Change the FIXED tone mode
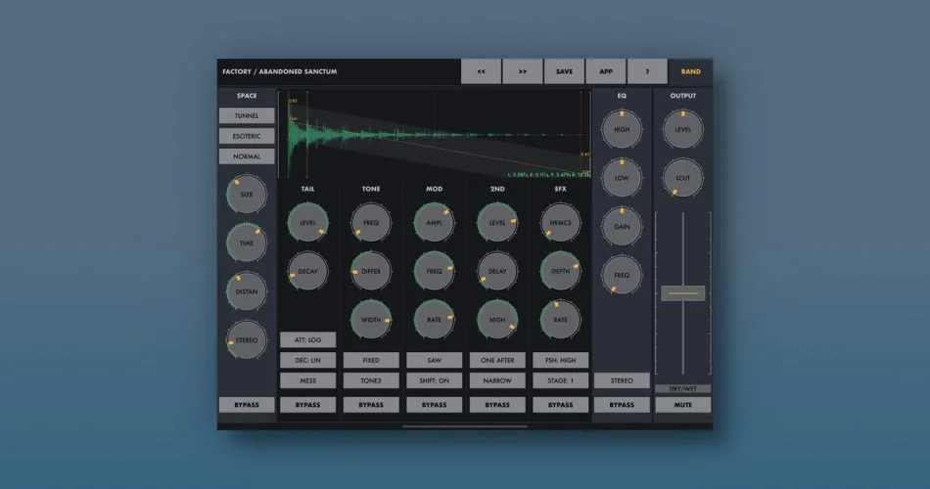930x489 pixels. pos(371,360)
